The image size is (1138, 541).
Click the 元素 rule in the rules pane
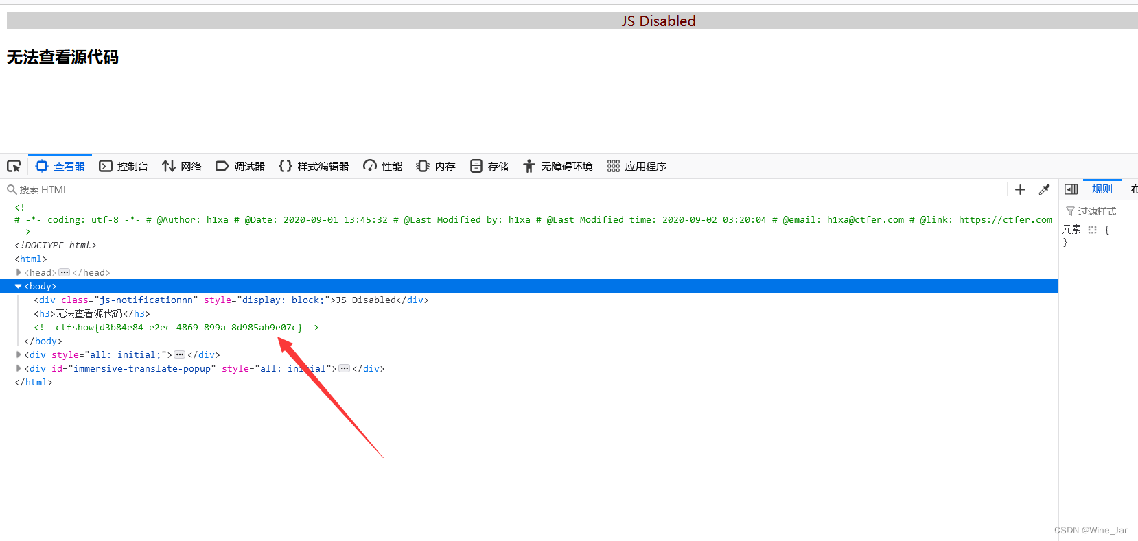coord(1071,230)
